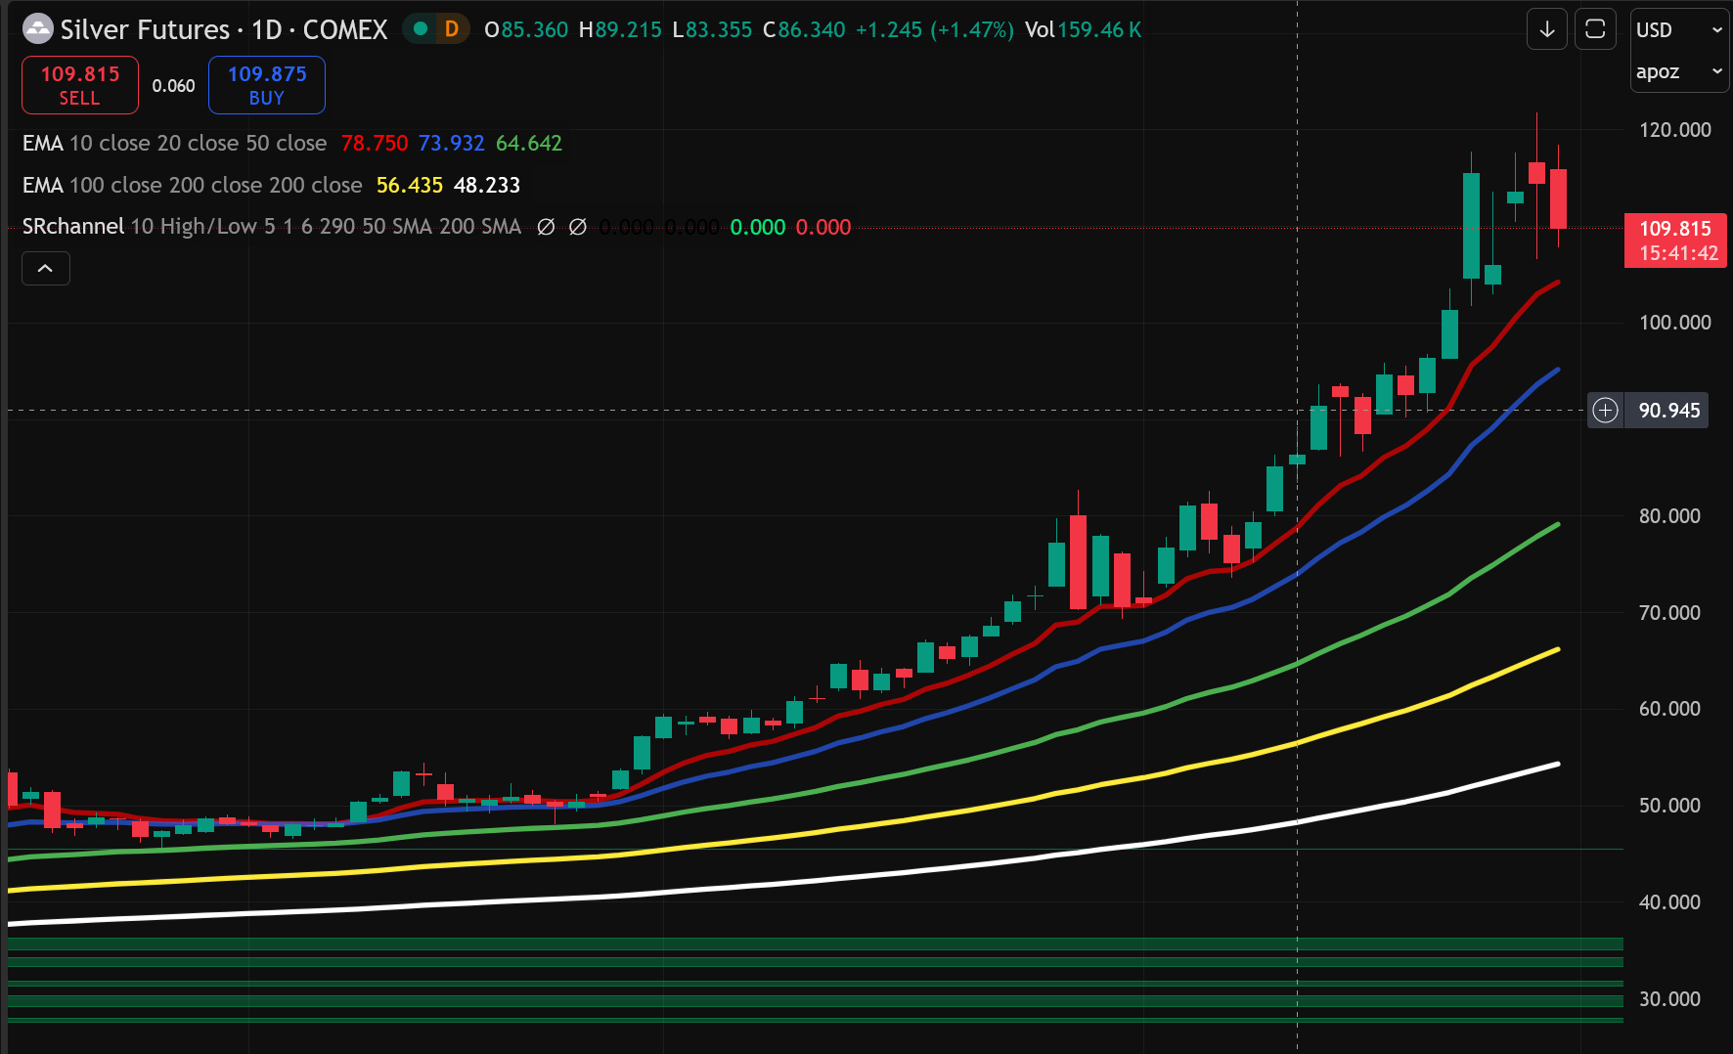Collapse the indicator legend with chevron arrow
The height and width of the screenshot is (1054, 1733).
tap(45, 268)
